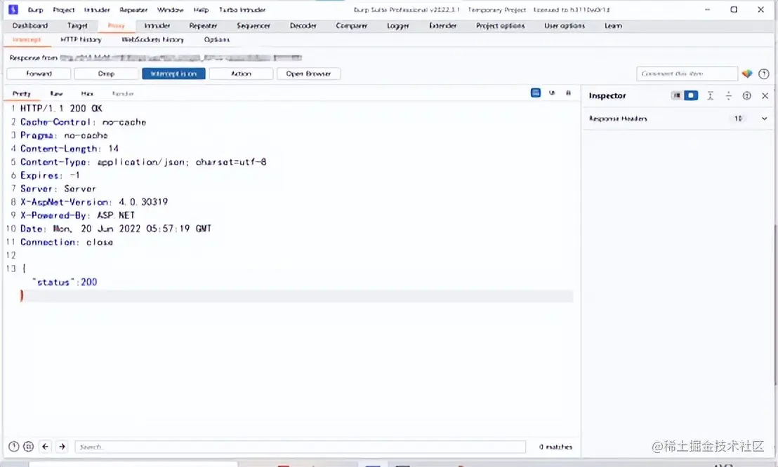Click the Response Headers count badge
Image resolution: width=778 pixels, height=467 pixels.
[738, 119]
